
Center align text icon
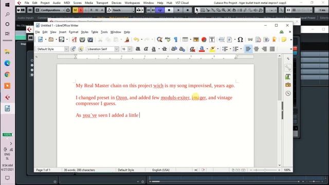tap(256, 49)
